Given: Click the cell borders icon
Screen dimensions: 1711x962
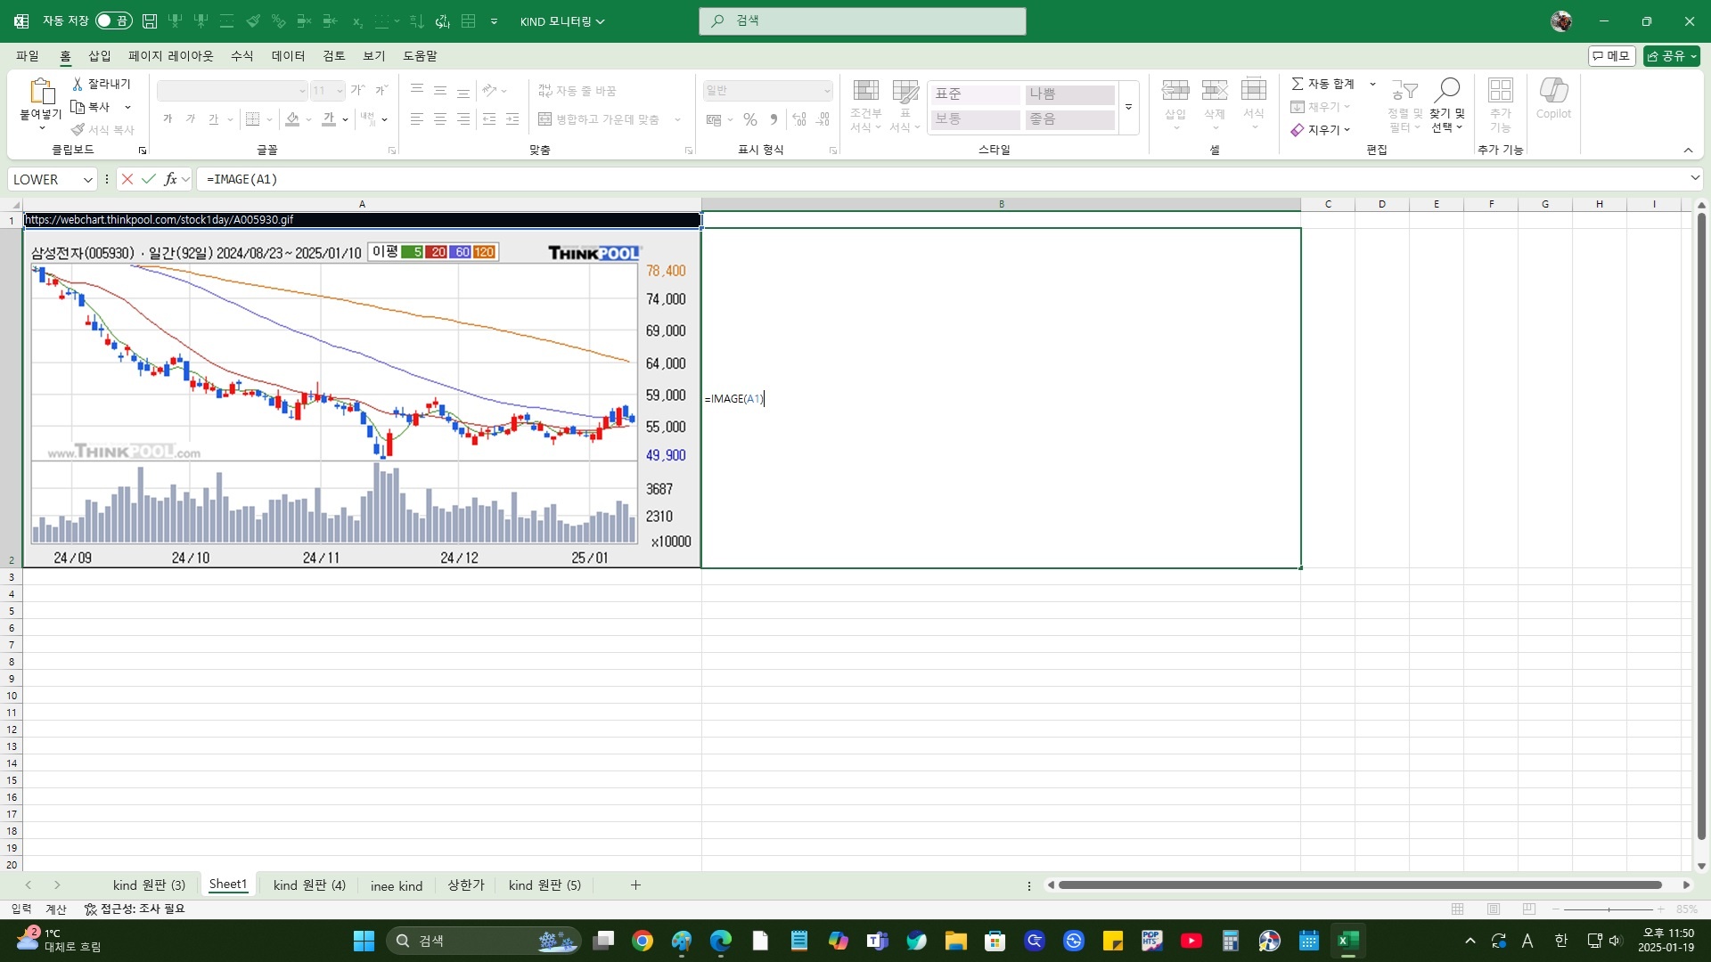Looking at the screenshot, I should [x=252, y=119].
